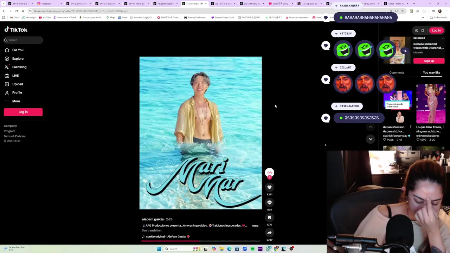The image size is (450, 253).
Task: Go to the Following feed
Action: [x=15, y=67]
